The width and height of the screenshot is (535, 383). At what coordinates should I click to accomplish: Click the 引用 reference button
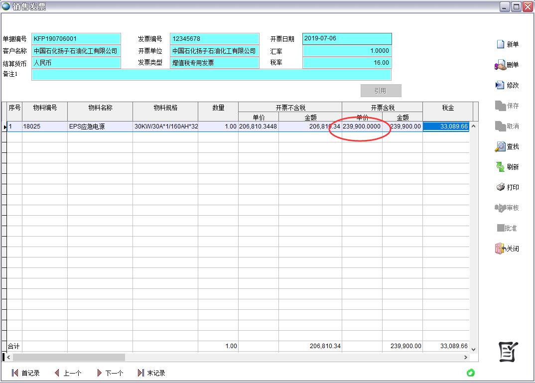pyautogui.click(x=381, y=91)
